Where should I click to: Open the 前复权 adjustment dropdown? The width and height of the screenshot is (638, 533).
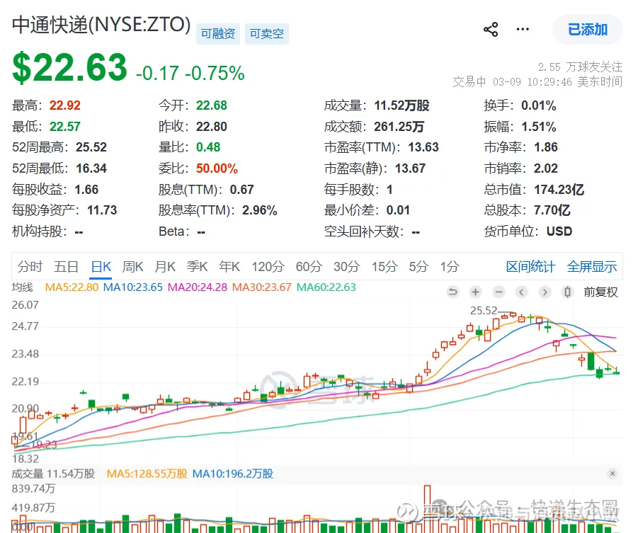tap(600, 292)
